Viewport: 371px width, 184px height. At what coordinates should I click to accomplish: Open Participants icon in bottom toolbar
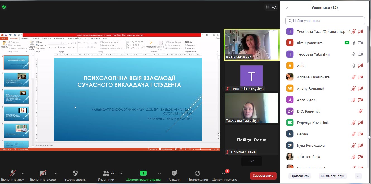[106, 173]
